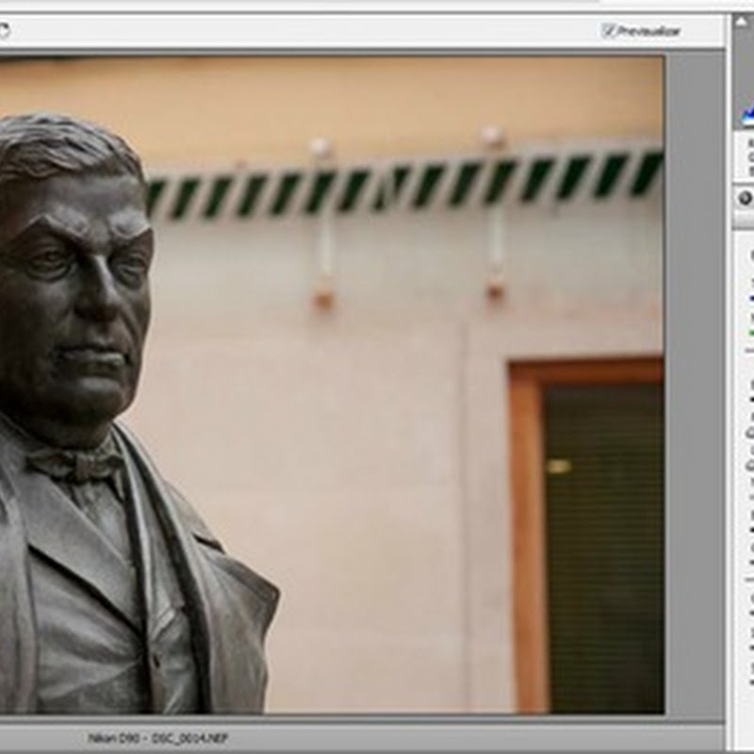754x754 pixels.
Task: Click the Previsualizar label text
Action: coord(648,31)
